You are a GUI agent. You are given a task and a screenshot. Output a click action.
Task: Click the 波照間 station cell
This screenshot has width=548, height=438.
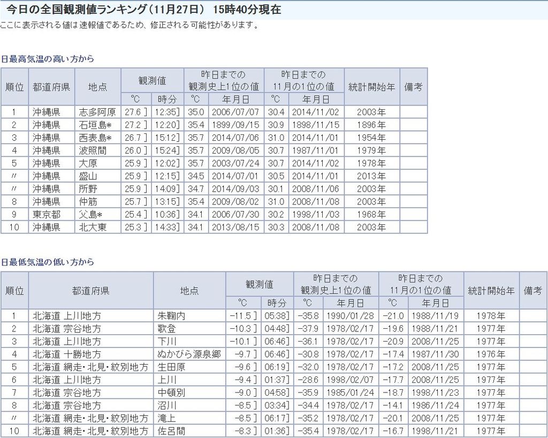click(x=98, y=150)
